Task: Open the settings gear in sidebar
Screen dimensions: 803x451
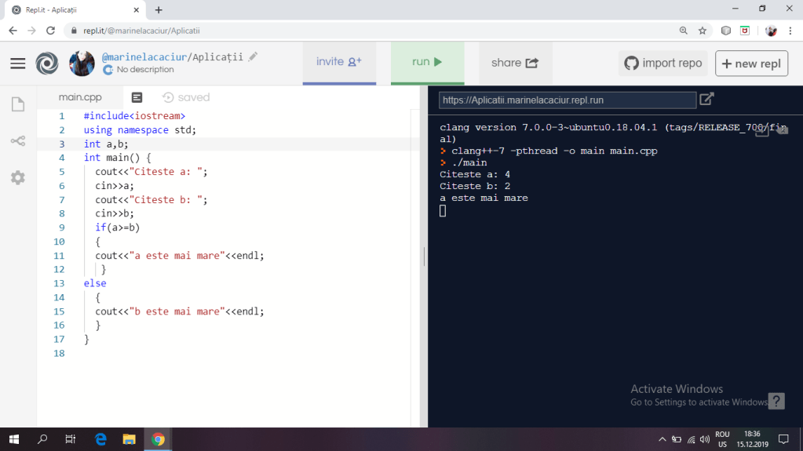Action: click(x=17, y=178)
